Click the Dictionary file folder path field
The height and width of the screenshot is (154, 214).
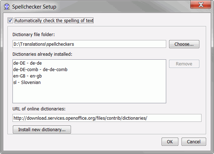89,44
